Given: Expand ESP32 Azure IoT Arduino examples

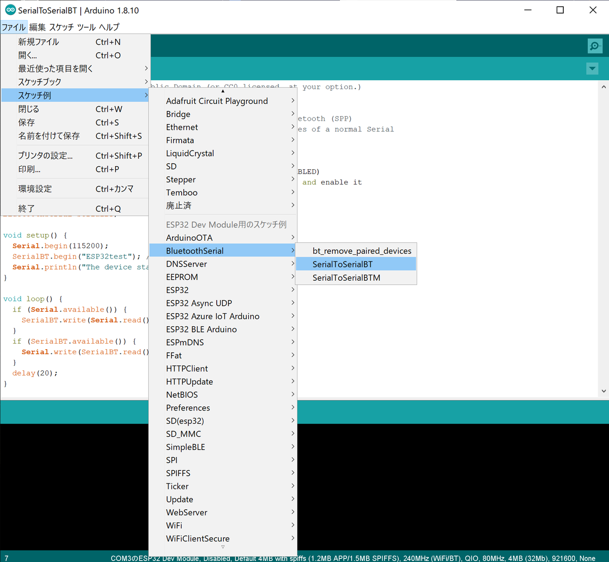Looking at the screenshot, I should [x=223, y=316].
